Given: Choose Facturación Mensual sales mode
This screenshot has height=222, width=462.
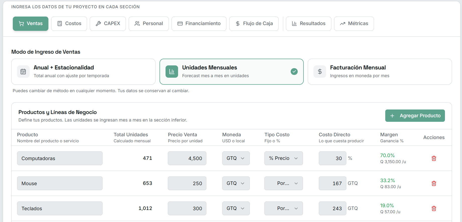Looking at the screenshot, I should click(380, 72).
